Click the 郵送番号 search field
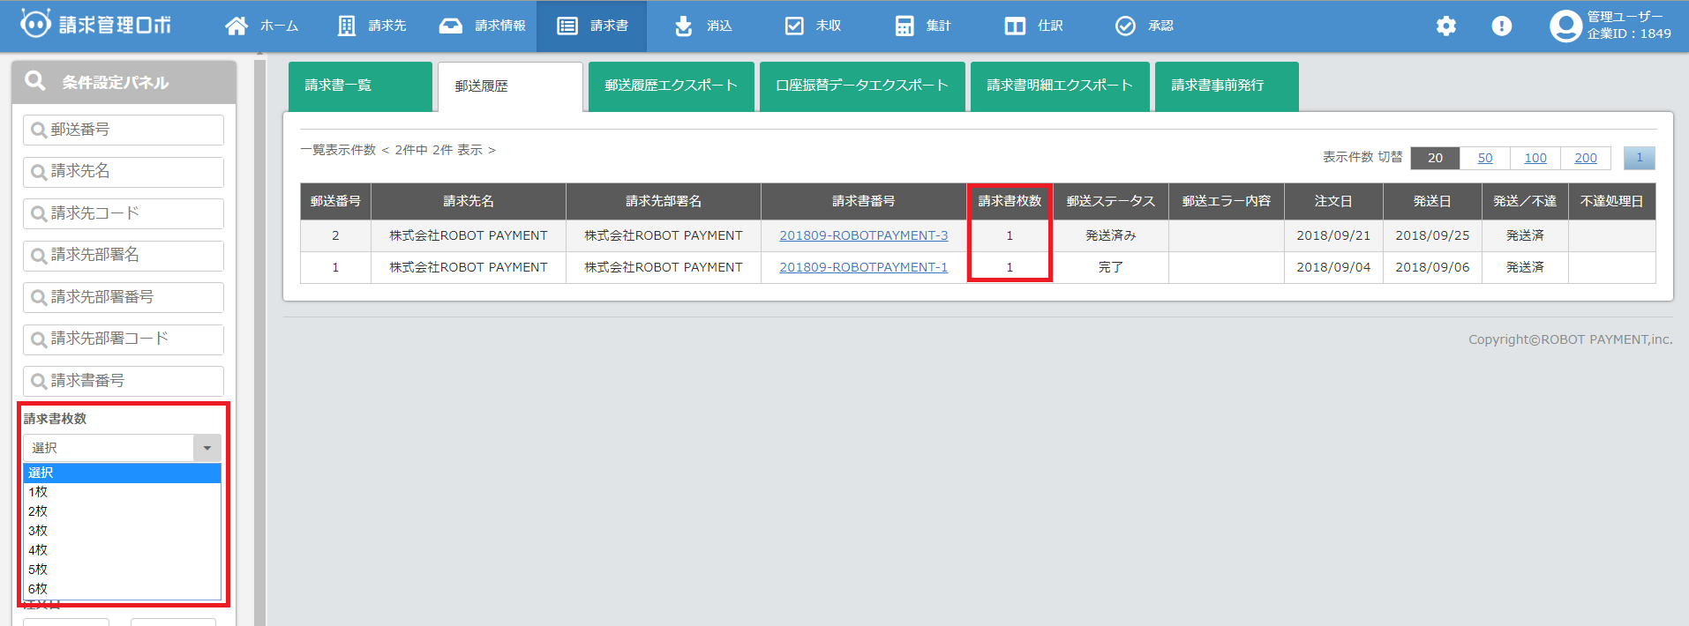1689x626 pixels. 124,130
